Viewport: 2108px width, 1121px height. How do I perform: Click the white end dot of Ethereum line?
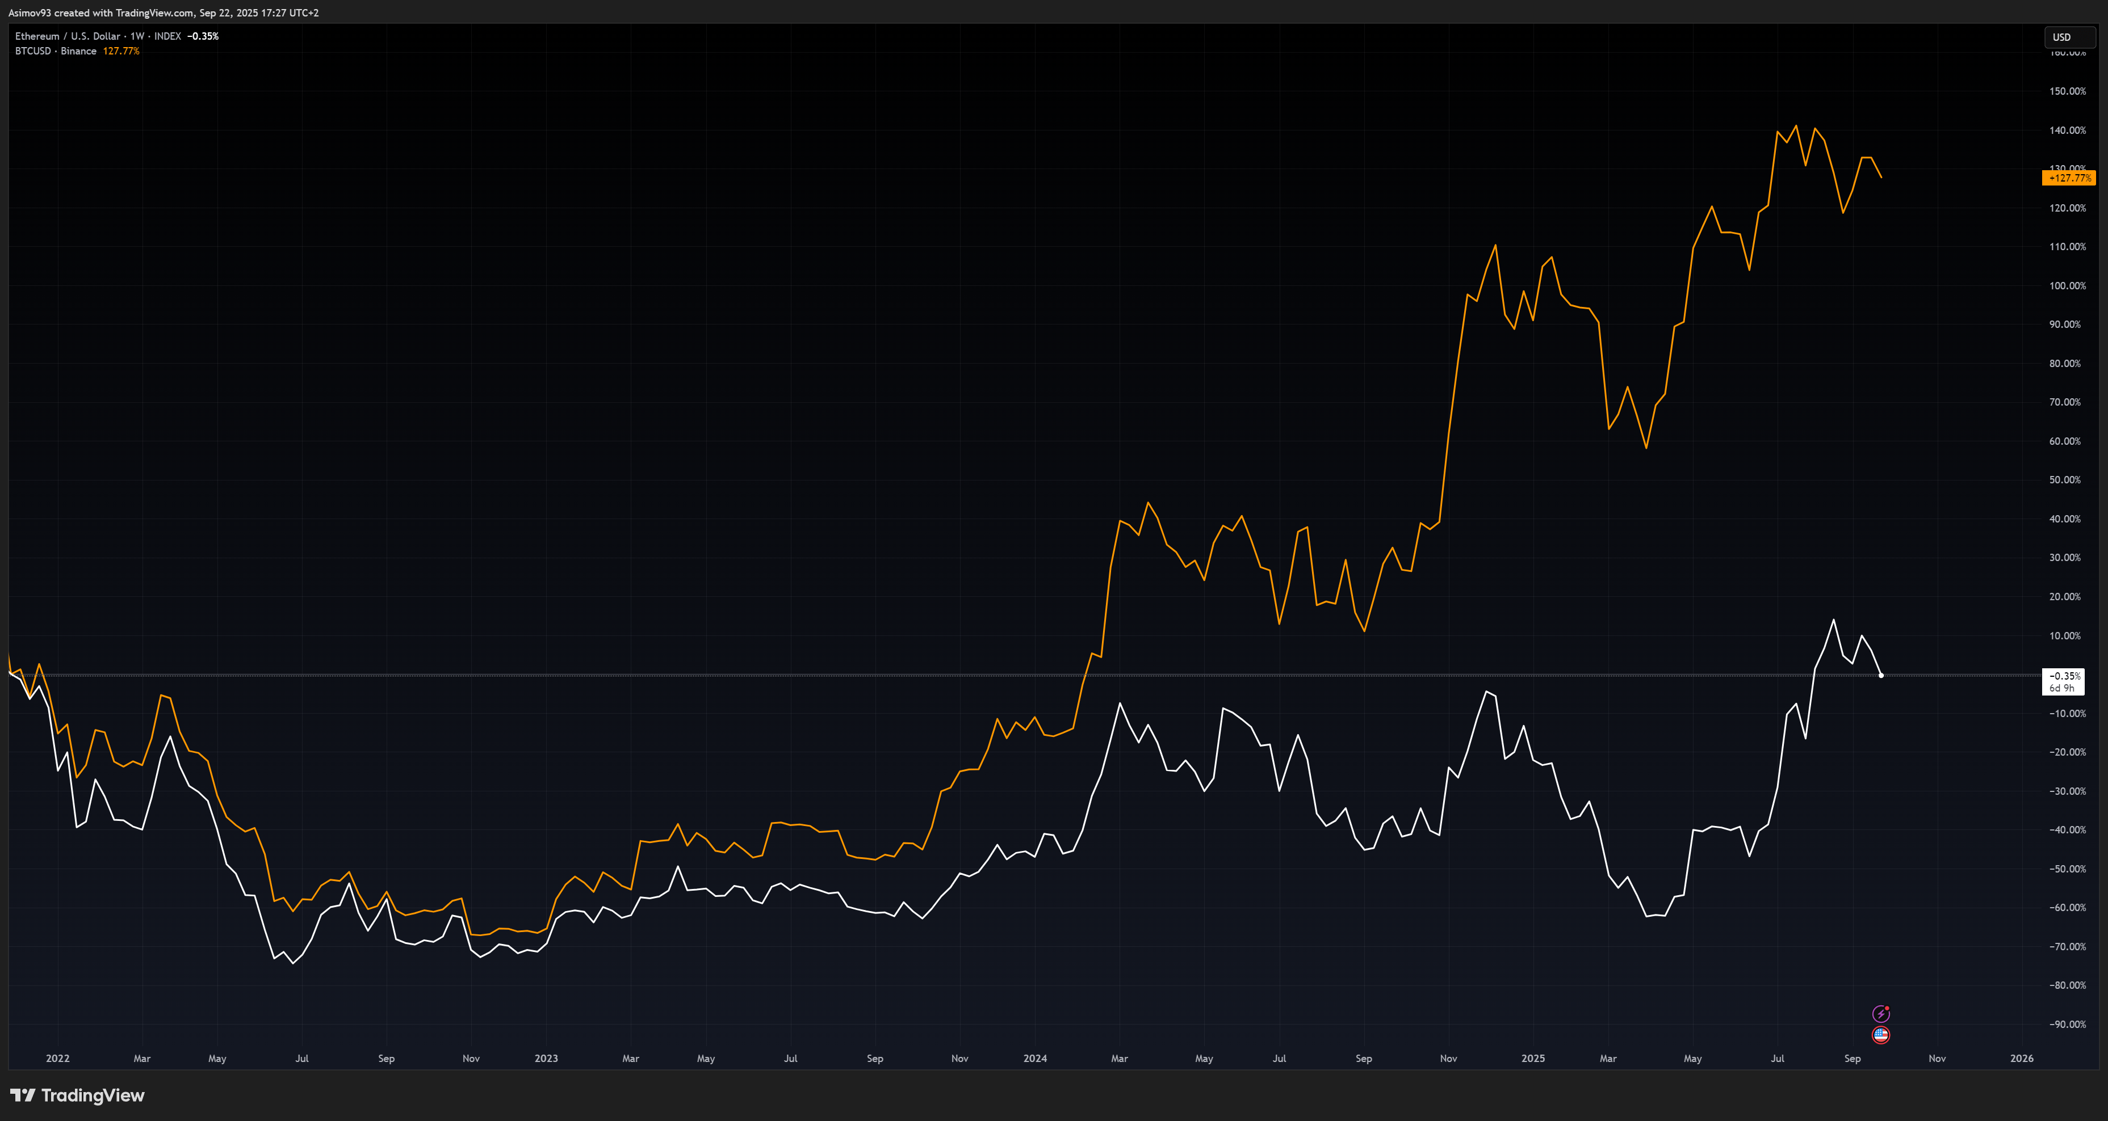pyautogui.click(x=1880, y=676)
